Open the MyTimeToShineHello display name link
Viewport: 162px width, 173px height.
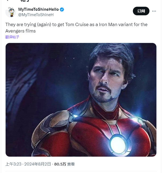click(38, 9)
